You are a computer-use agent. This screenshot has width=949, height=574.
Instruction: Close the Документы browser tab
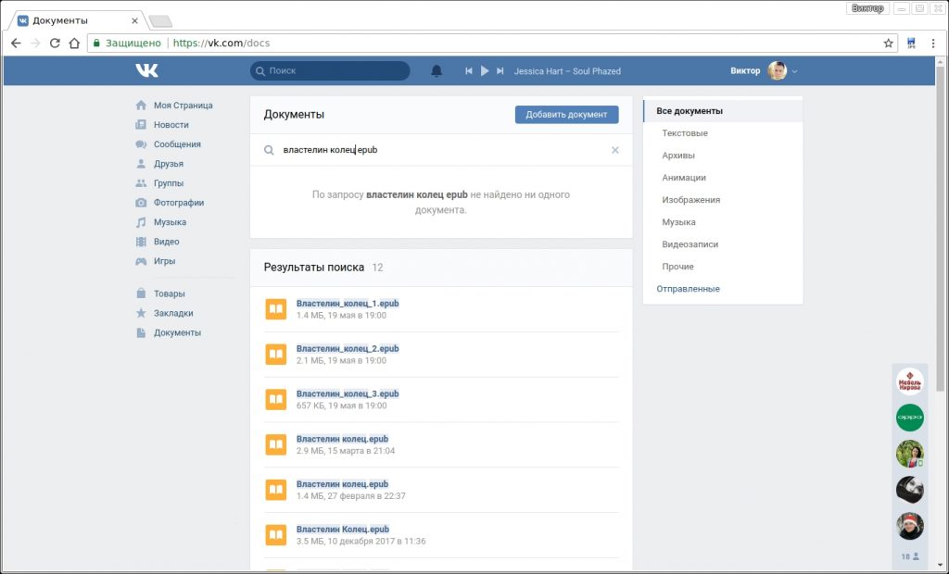pyautogui.click(x=134, y=20)
